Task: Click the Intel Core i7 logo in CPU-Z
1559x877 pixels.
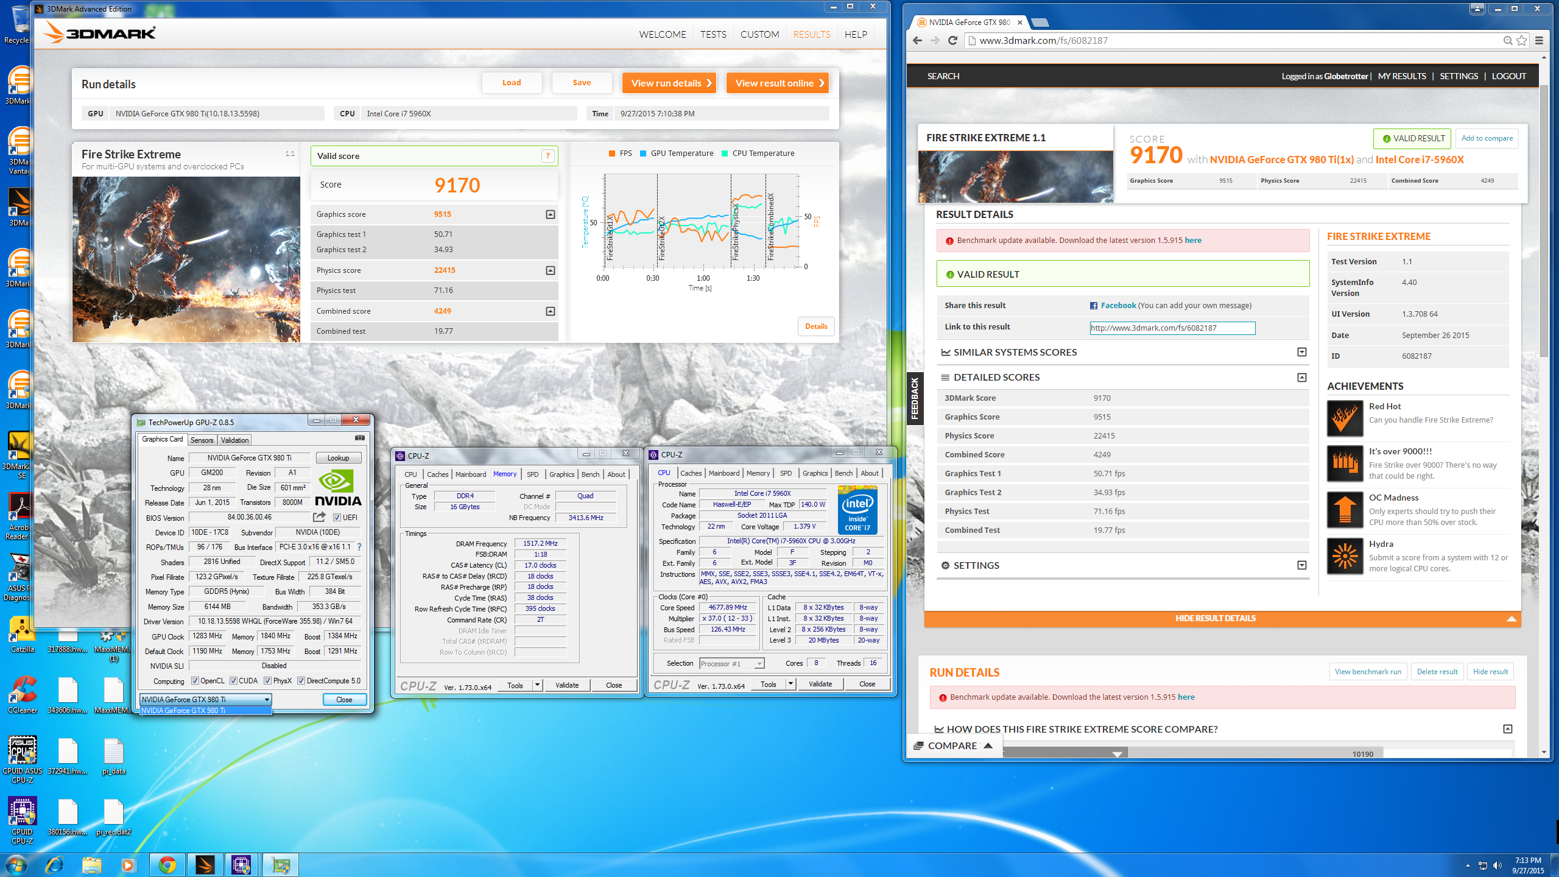Action: [857, 510]
